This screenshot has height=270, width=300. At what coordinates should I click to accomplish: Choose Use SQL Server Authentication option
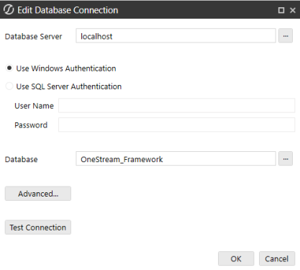coord(9,86)
